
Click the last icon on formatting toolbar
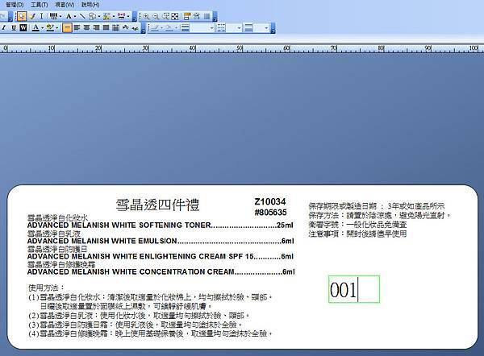[x=135, y=27]
